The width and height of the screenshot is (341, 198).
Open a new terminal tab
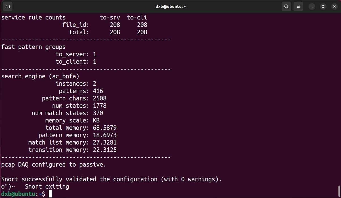(x=7, y=6)
